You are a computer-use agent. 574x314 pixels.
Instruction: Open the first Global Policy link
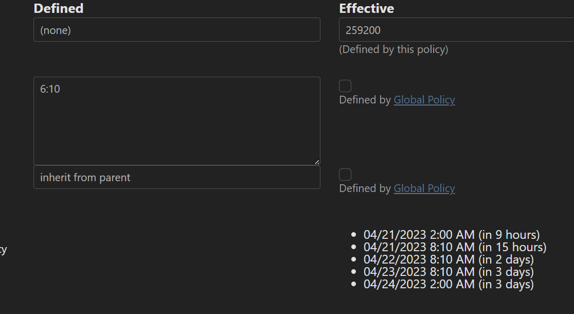coord(424,99)
